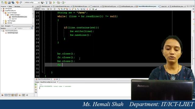Screen dimensions: 195x109
Task: Open the Run Project dropdown arrow
Action: pos(56,2)
